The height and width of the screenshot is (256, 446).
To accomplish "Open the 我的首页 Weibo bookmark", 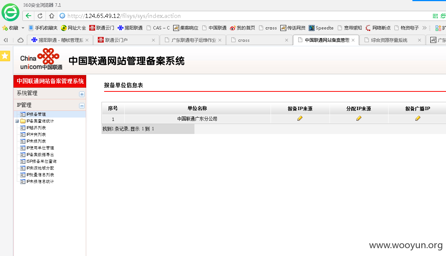I will [242, 28].
